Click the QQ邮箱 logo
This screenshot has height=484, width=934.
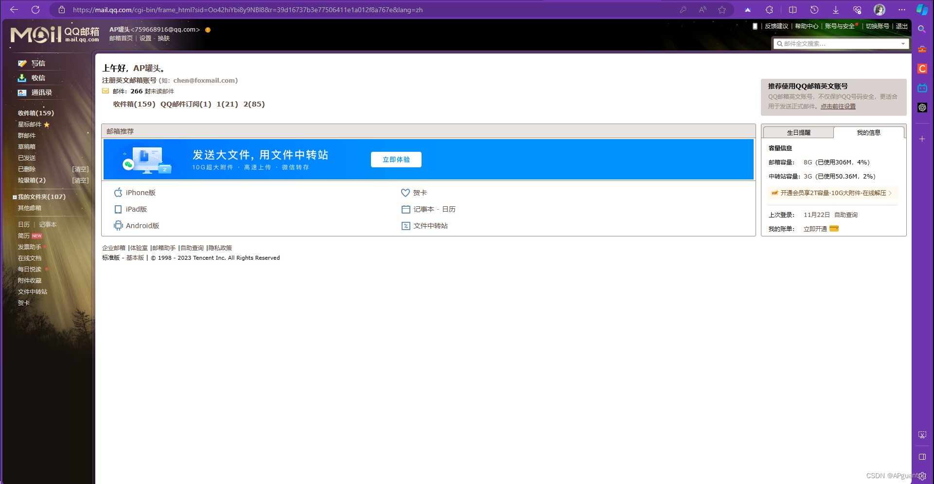point(55,34)
